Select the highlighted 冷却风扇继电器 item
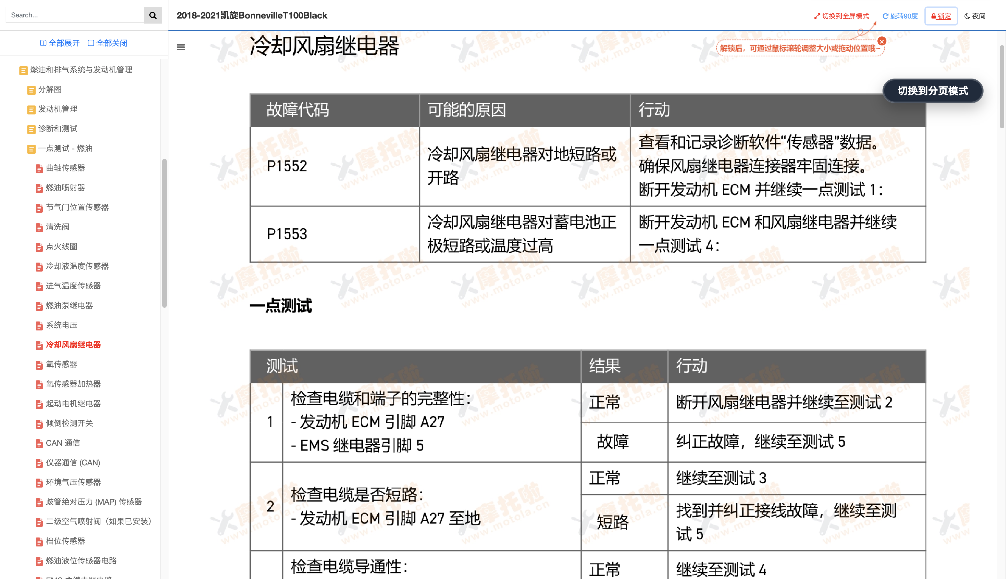 pos(68,344)
